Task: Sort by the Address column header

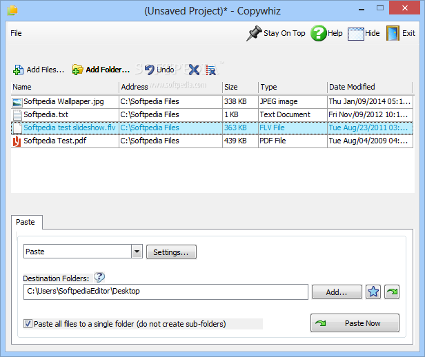Action: coord(171,87)
